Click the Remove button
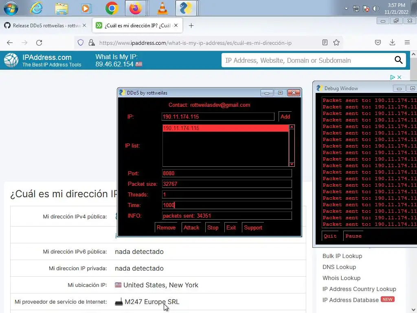The image size is (417, 313). (166, 227)
